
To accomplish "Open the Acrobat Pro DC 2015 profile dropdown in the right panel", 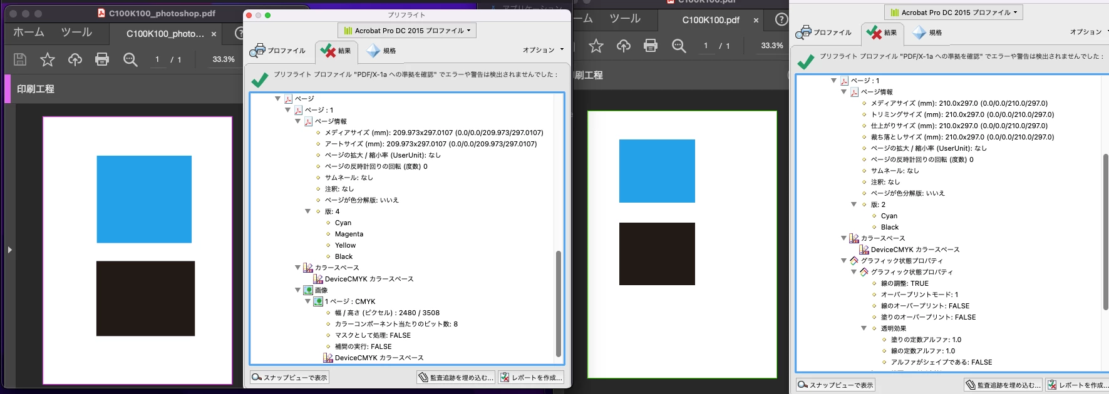I will coord(953,12).
